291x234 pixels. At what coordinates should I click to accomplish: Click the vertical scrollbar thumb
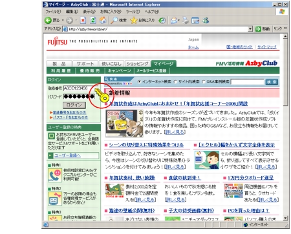click(x=285, y=72)
